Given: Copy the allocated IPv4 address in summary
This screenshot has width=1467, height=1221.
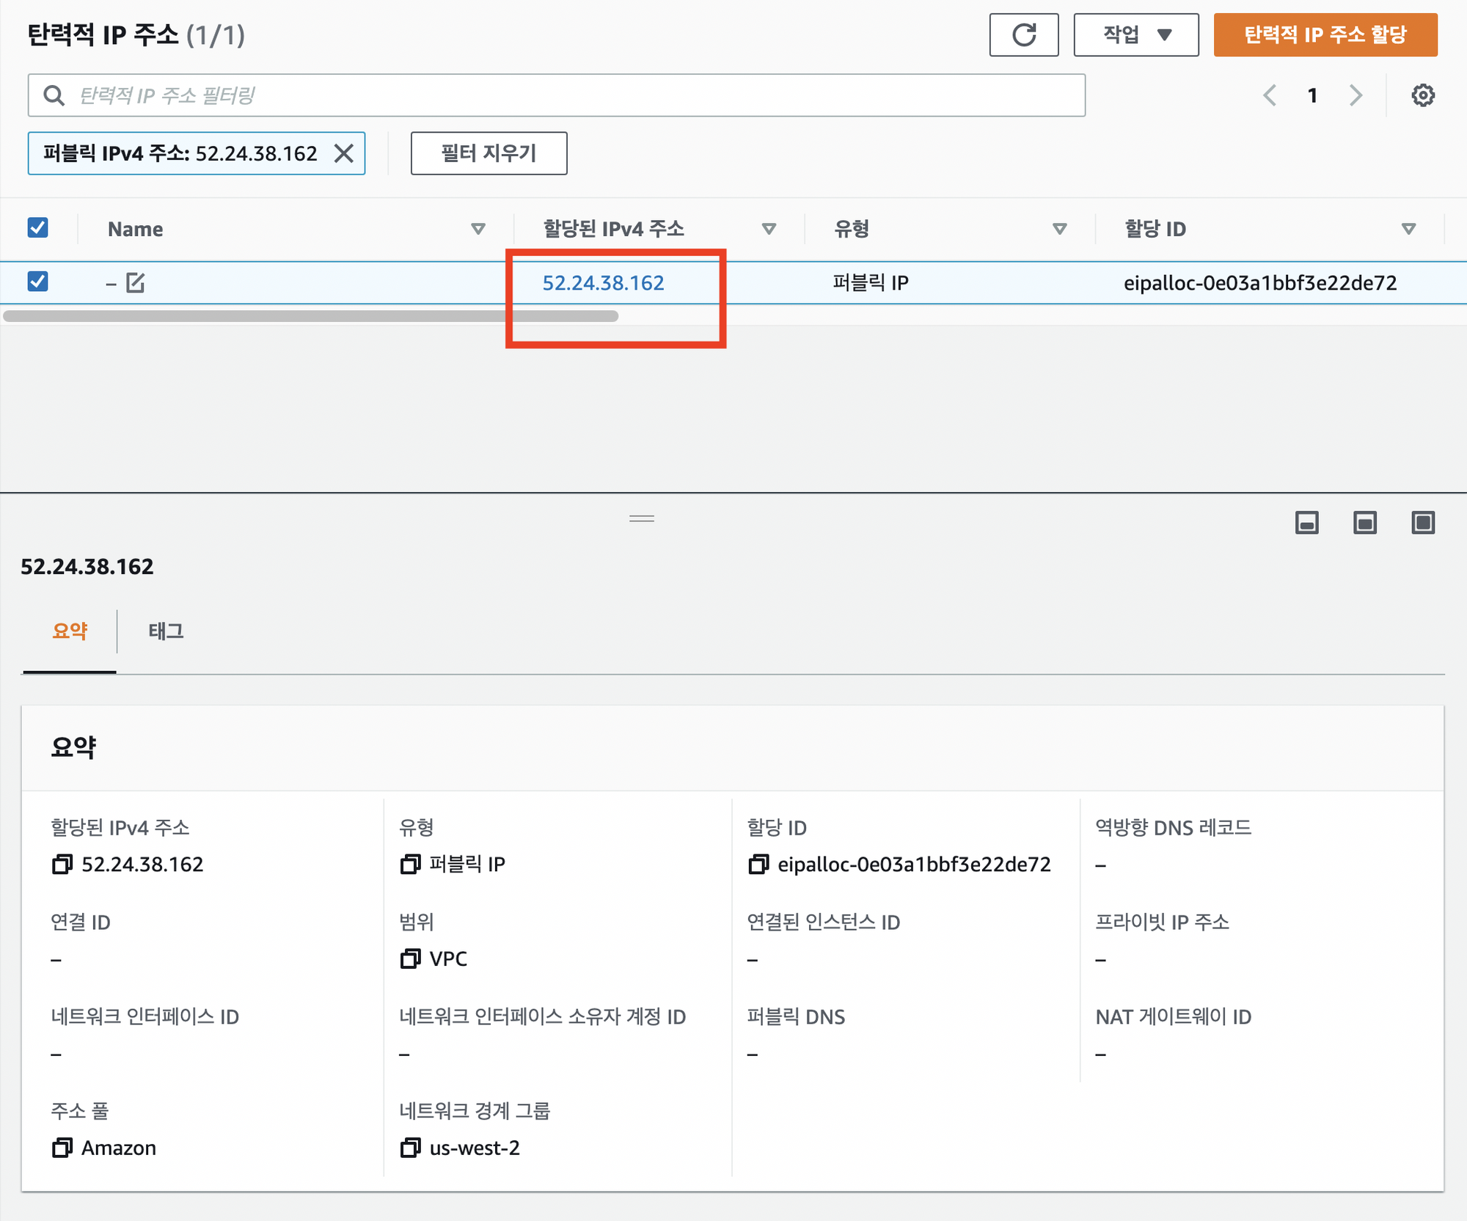Looking at the screenshot, I should click(62, 864).
